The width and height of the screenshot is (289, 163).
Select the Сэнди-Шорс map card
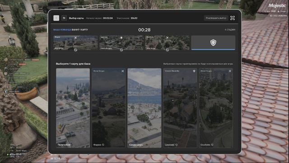[144, 108]
